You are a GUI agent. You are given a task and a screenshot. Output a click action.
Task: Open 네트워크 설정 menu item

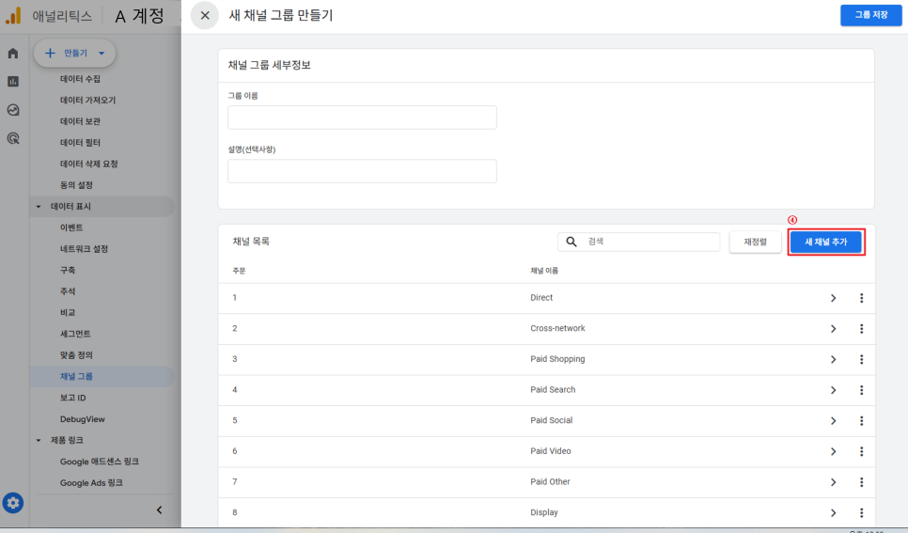(x=84, y=248)
